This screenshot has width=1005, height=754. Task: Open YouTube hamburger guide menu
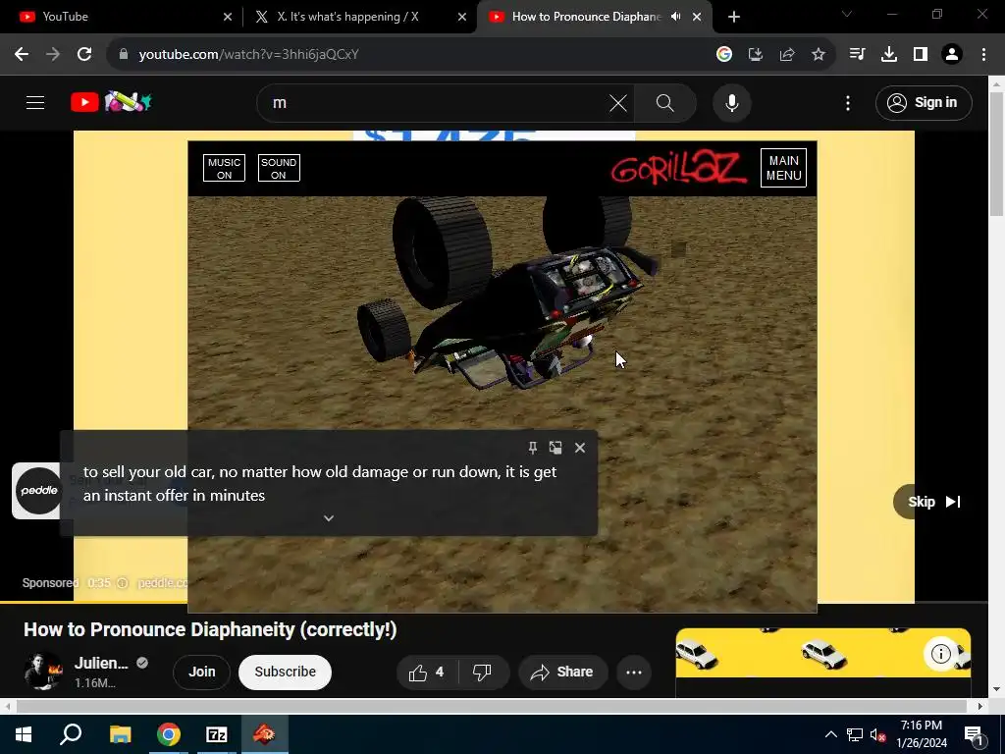click(x=35, y=102)
